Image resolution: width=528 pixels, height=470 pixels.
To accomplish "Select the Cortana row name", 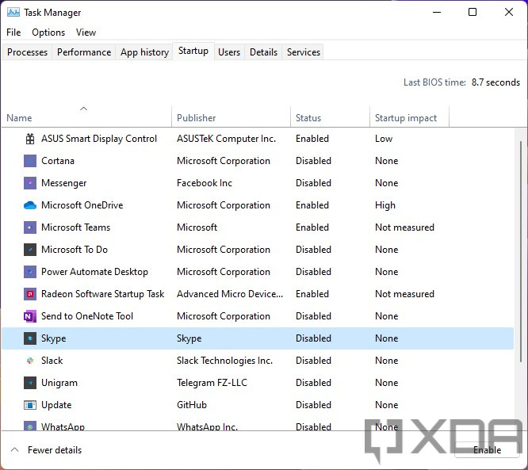I will 58,161.
